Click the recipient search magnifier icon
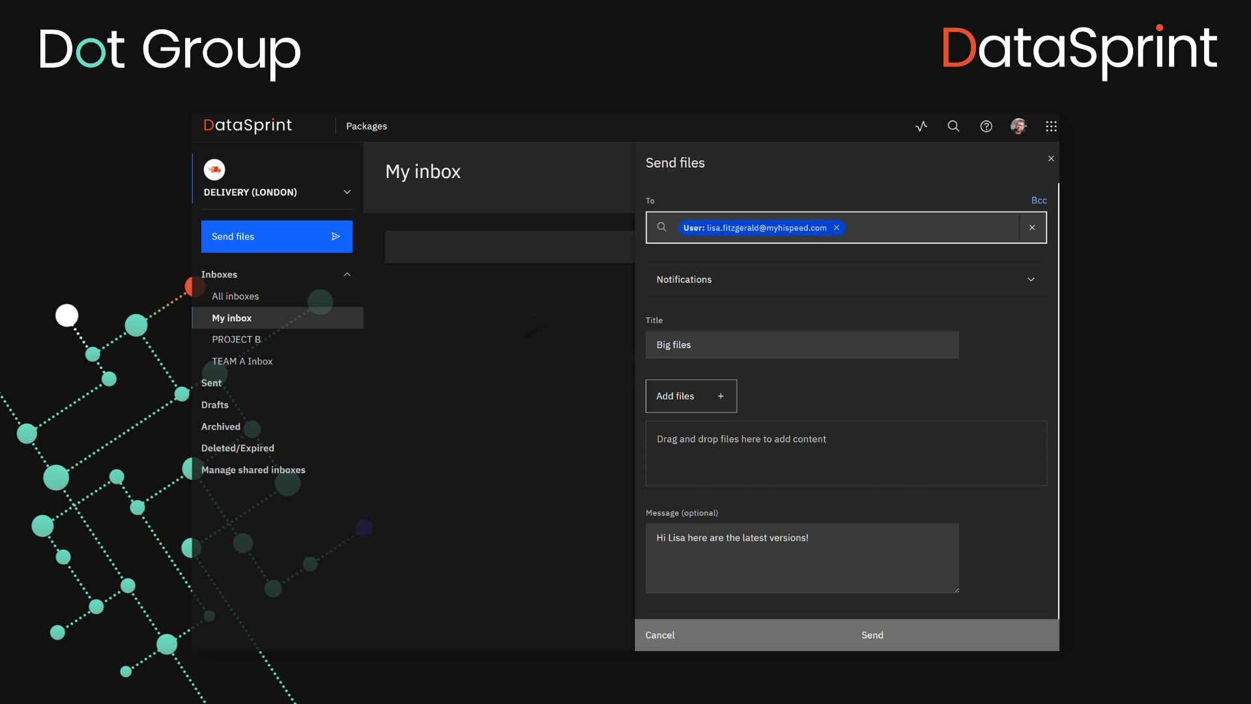This screenshot has width=1251, height=704. click(661, 227)
